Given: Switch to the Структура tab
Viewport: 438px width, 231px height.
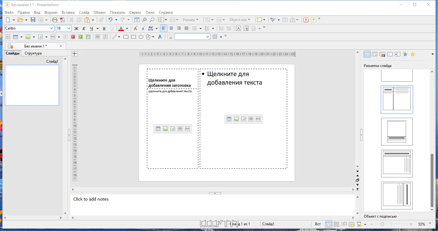Looking at the screenshot, I should pos(33,53).
